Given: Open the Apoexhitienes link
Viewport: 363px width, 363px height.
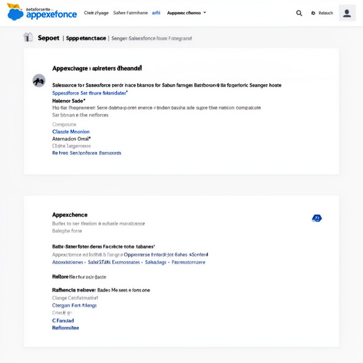Looking at the screenshot, I should click(68, 262).
